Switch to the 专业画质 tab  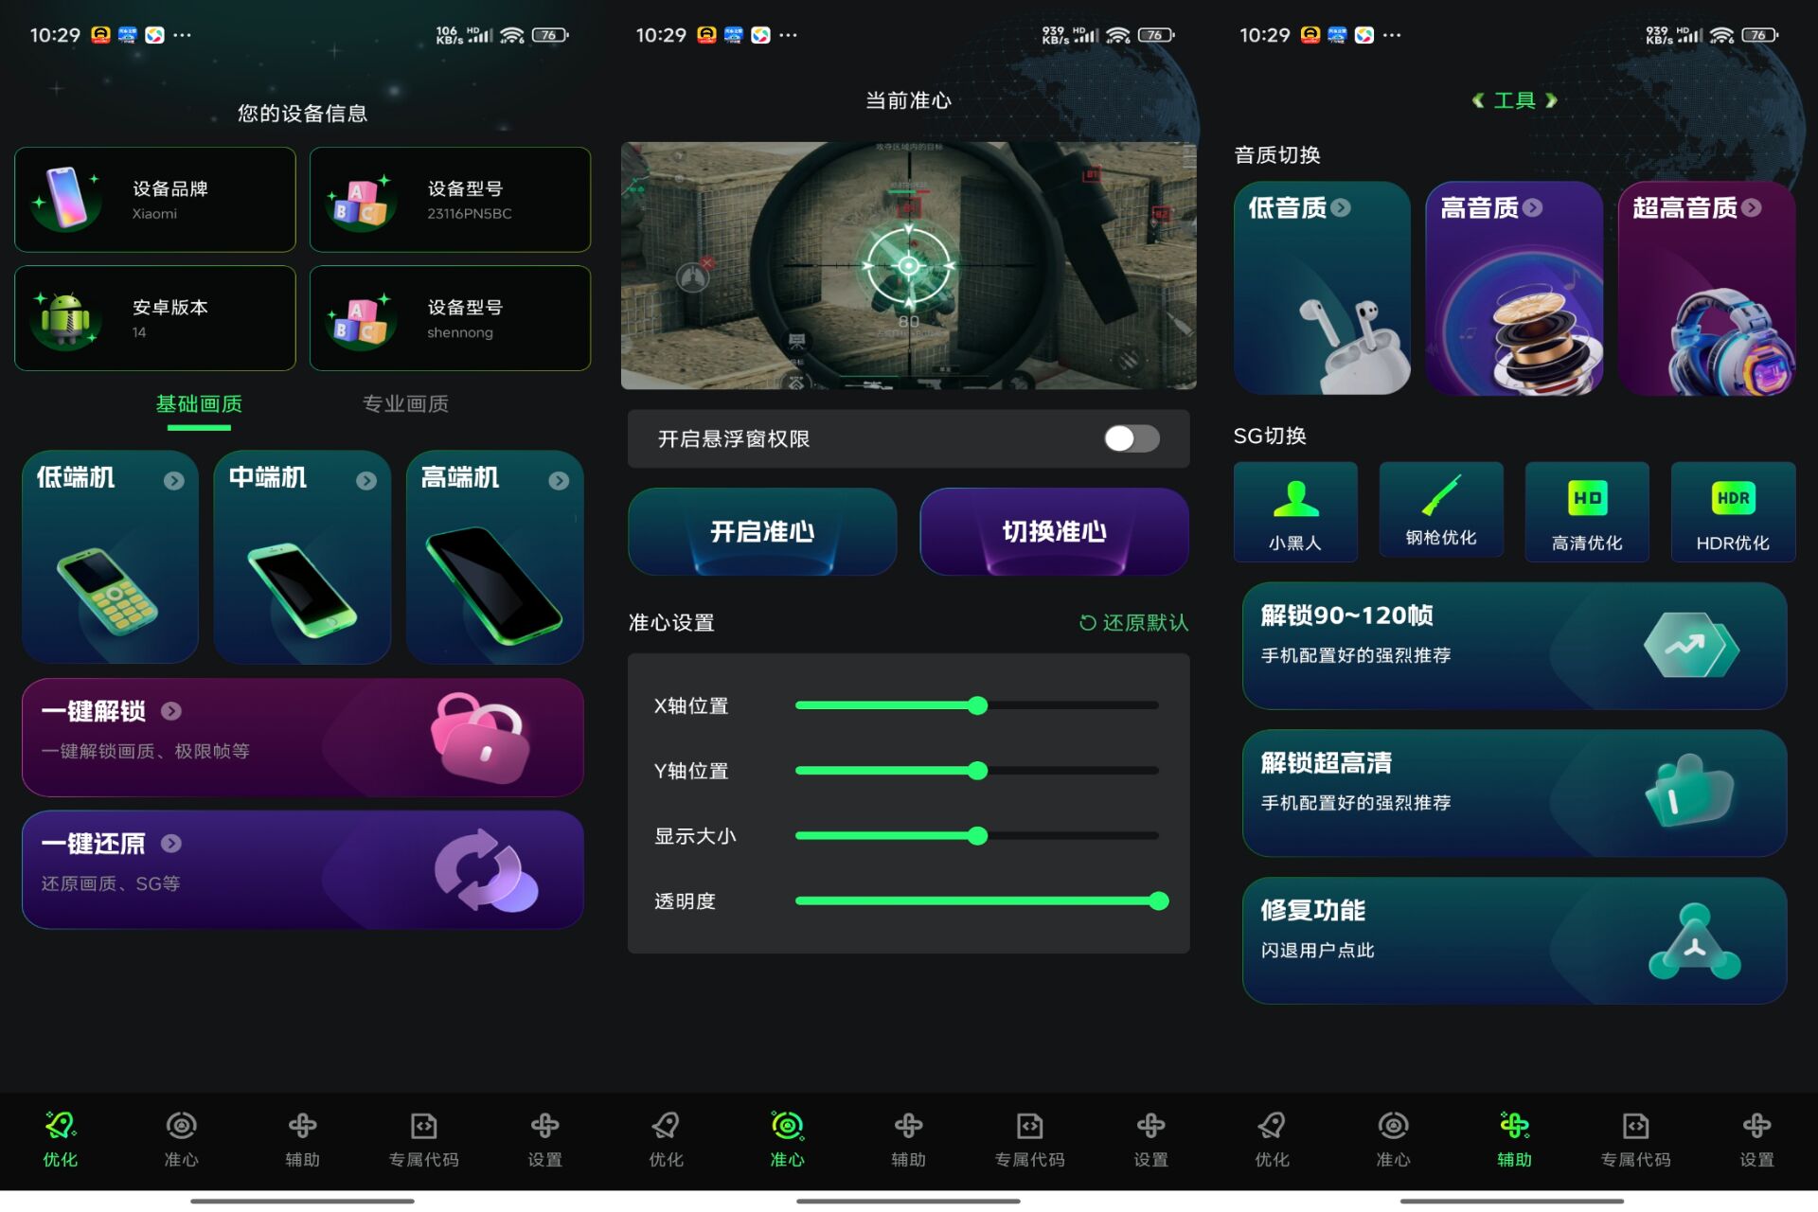405,403
